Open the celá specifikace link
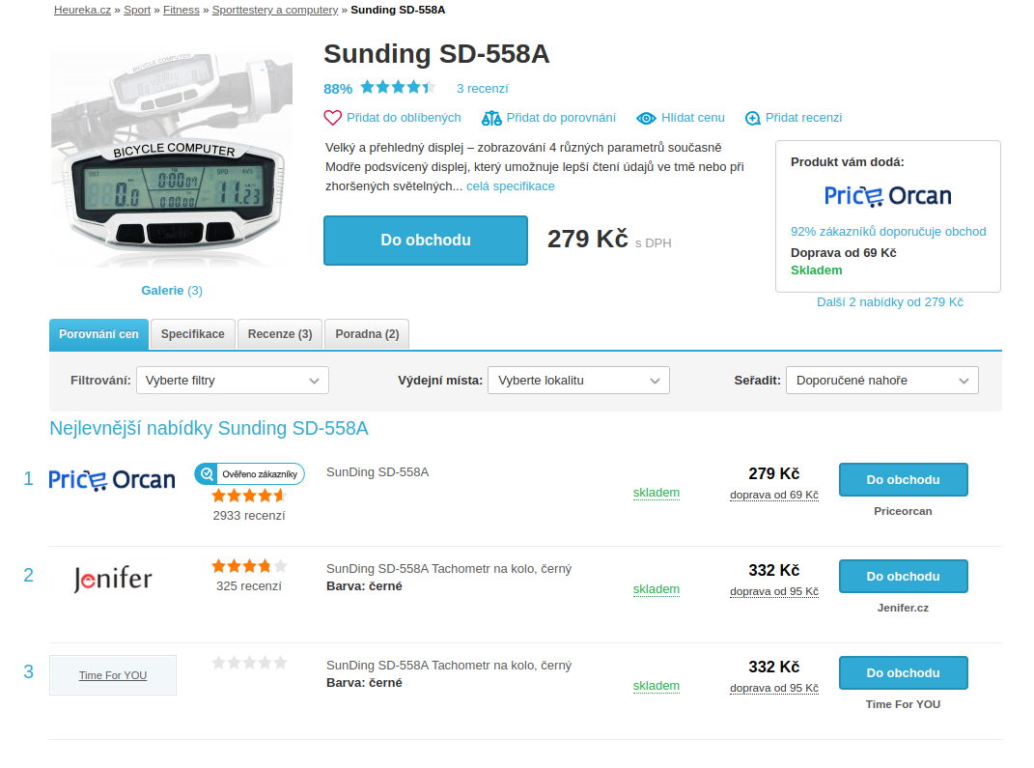The width and height of the screenshot is (1034, 768). [511, 186]
